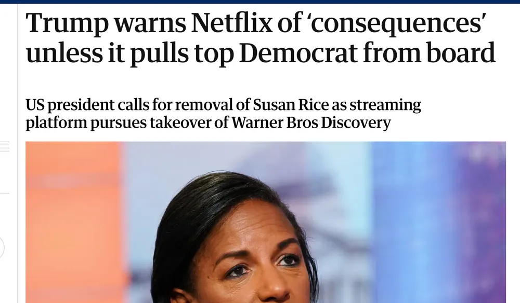Click 'Susan Rice' in the subheading
The image size is (520, 303).
tap(291, 105)
